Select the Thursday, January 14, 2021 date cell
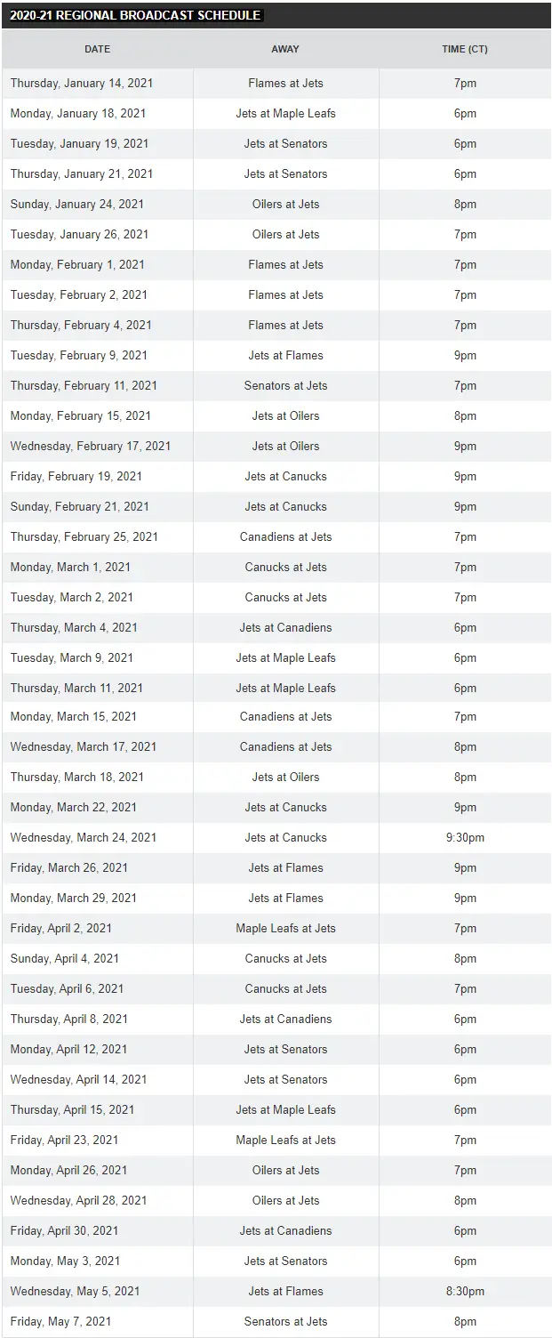Viewport: 552px width, 1338px height. coord(82,83)
